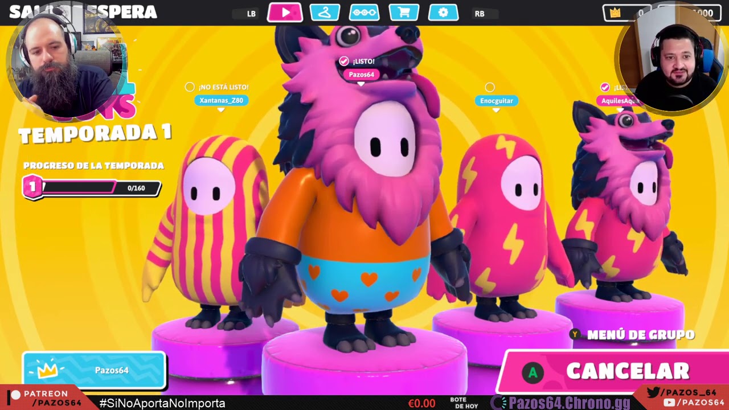Select the Enocguitar name tag

pos(496,101)
